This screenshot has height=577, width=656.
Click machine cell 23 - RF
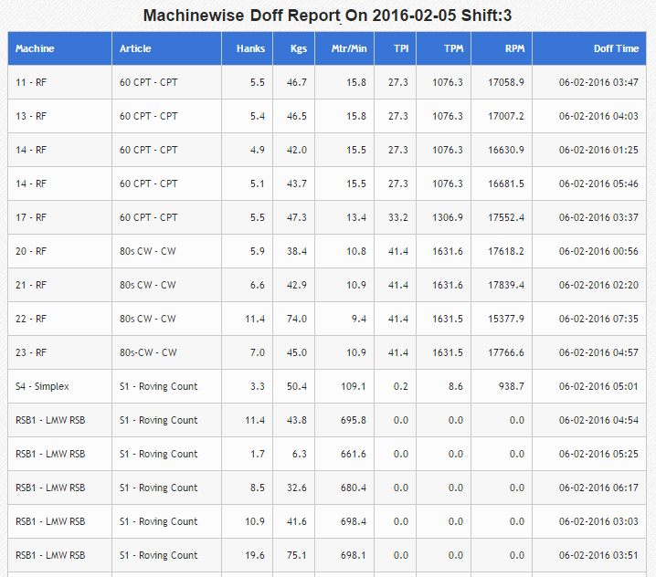point(31,352)
